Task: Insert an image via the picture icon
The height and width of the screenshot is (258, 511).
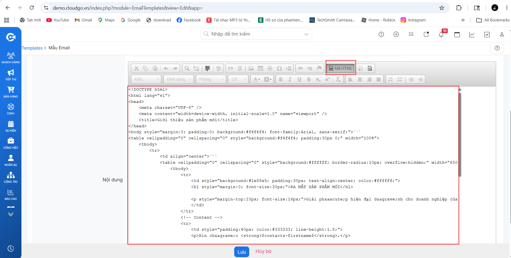Action: 251,68
